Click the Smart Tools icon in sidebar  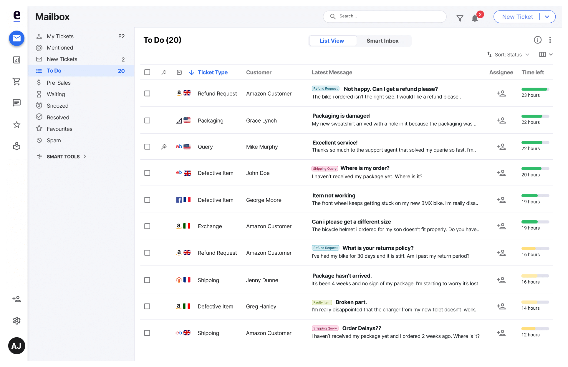(x=40, y=157)
